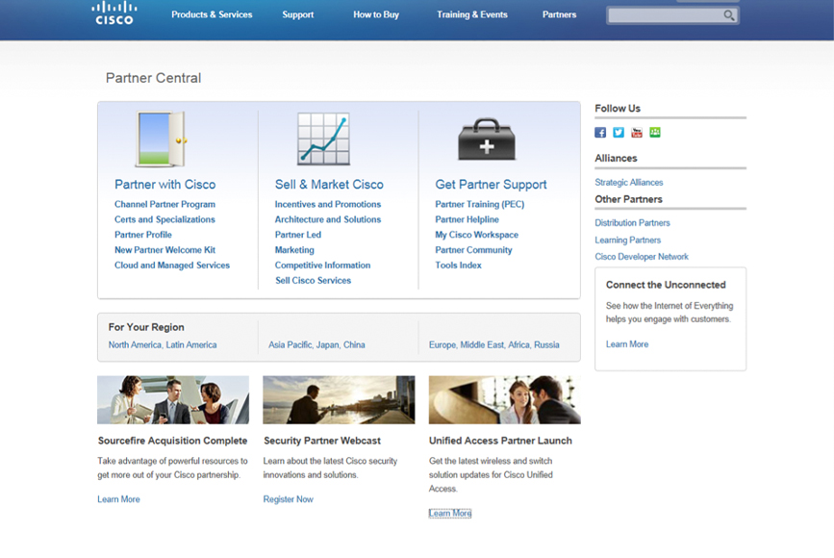Open the Partner Helpline link
This screenshot has width=834, height=558.
click(467, 220)
